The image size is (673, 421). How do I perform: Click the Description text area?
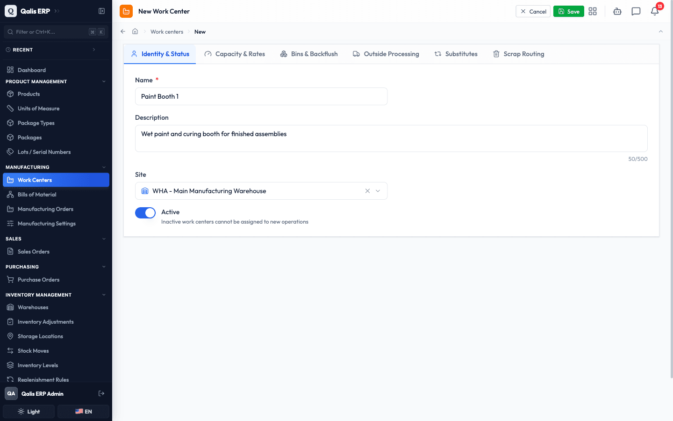(391, 138)
